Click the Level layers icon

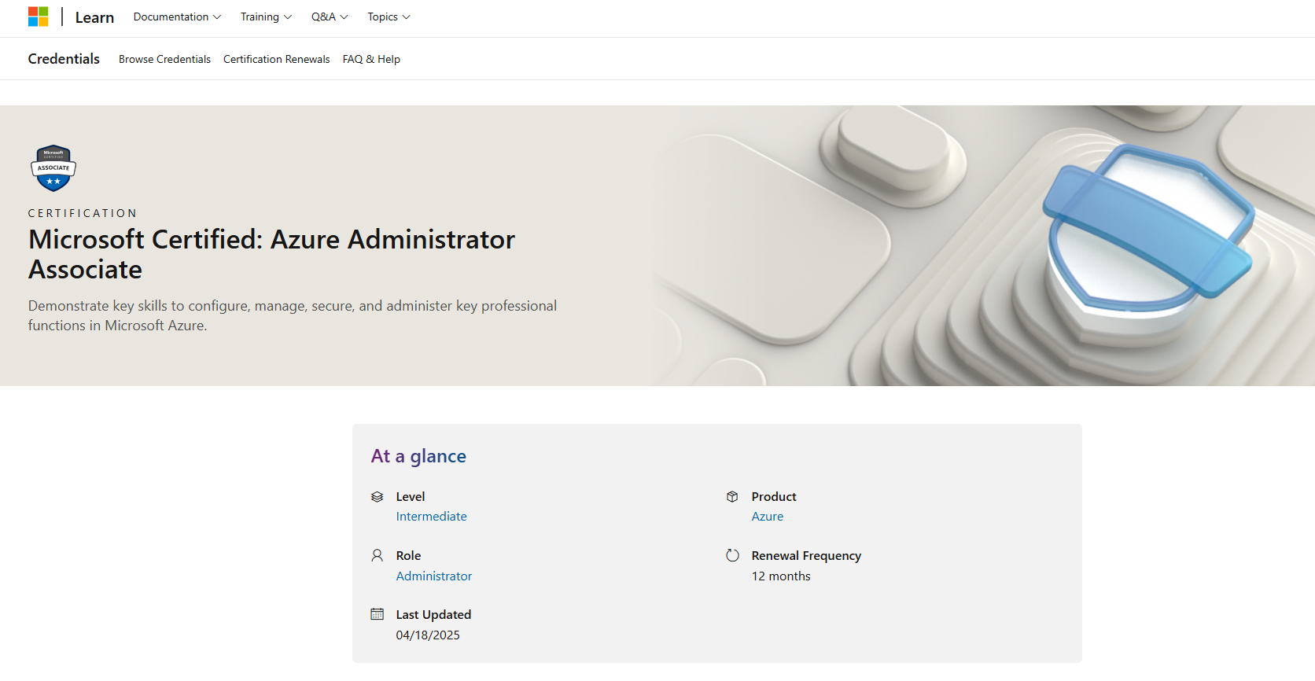click(378, 497)
